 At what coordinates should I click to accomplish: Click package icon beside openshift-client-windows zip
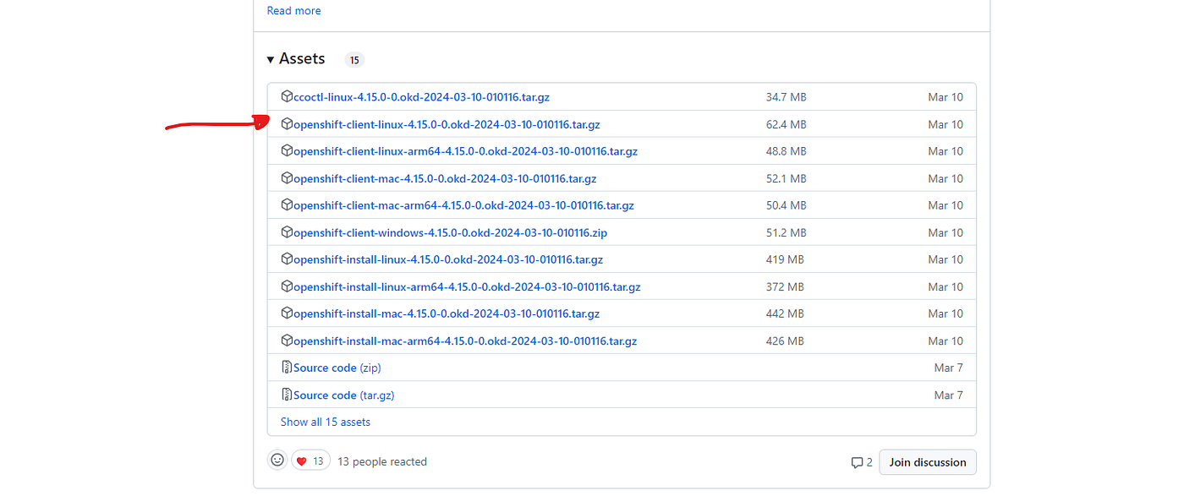[x=287, y=232]
